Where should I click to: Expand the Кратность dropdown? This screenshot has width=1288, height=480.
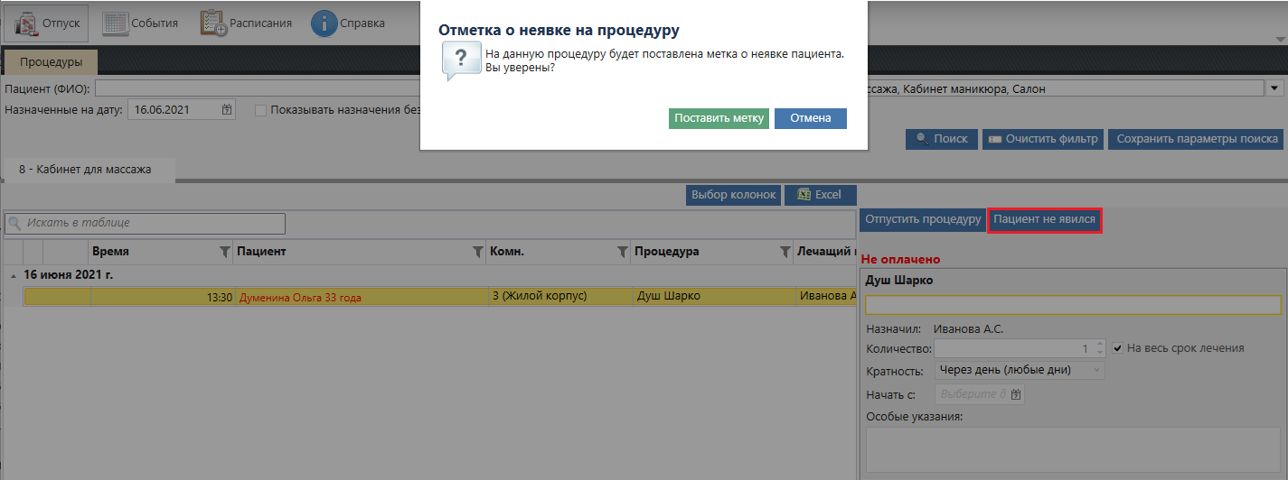pos(1098,371)
